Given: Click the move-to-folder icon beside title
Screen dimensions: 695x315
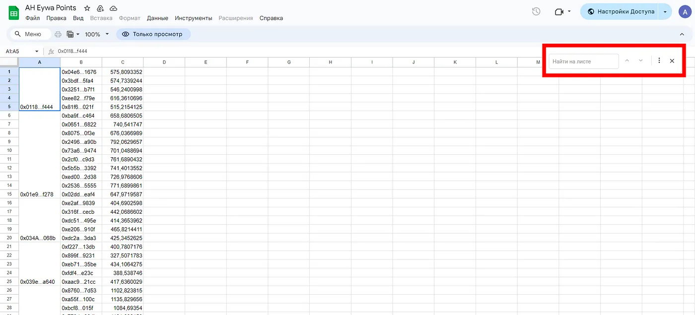Looking at the screenshot, I should point(100,8).
